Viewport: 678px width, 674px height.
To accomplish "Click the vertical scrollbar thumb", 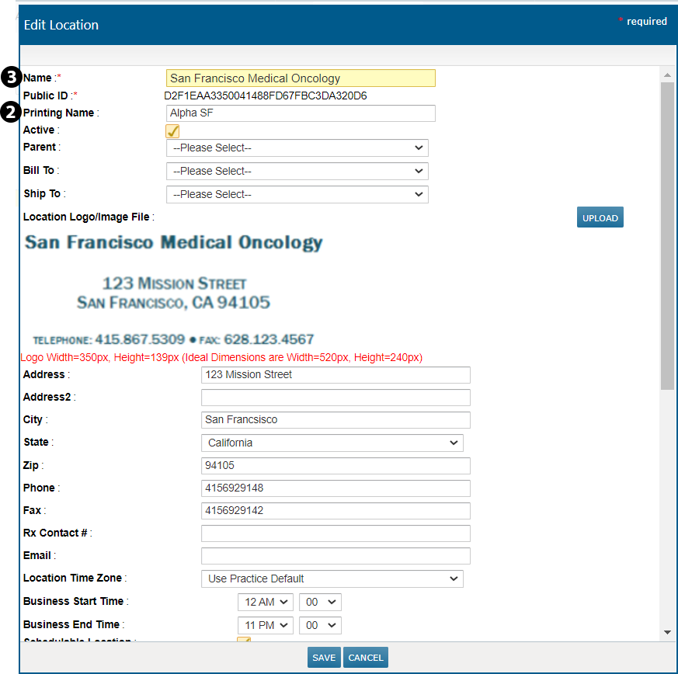I will click(667, 233).
